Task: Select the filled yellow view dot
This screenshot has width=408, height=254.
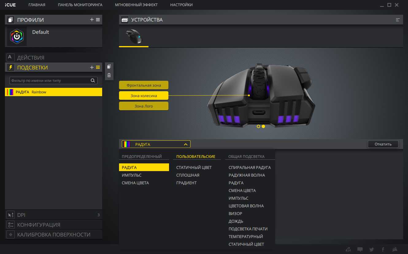Action: tap(263, 126)
